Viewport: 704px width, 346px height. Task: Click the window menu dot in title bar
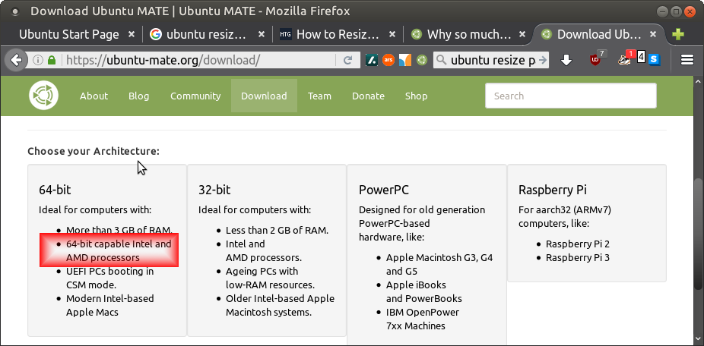(x=15, y=11)
